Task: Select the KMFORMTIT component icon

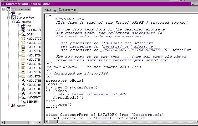Action: (x=23, y=97)
